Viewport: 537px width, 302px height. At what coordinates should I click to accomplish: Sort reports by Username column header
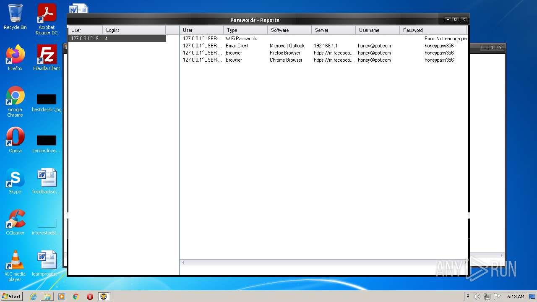pos(378,30)
